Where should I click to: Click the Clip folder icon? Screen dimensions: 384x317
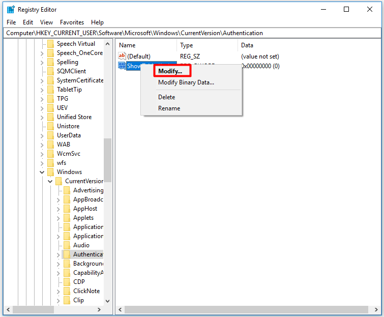pos(67,300)
